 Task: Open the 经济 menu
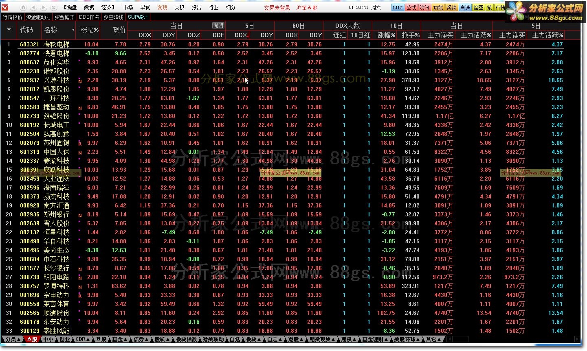click(x=107, y=7)
